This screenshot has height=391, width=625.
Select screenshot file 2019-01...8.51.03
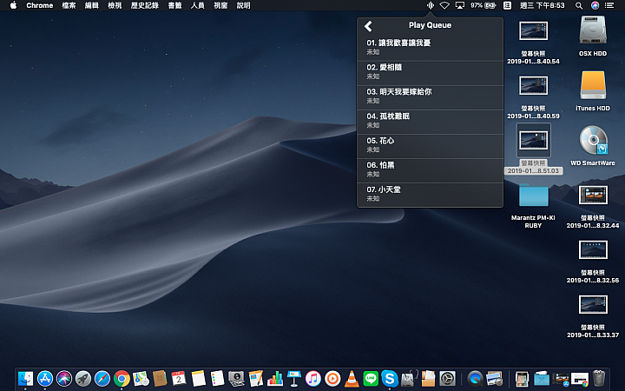[x=533, y=140]
